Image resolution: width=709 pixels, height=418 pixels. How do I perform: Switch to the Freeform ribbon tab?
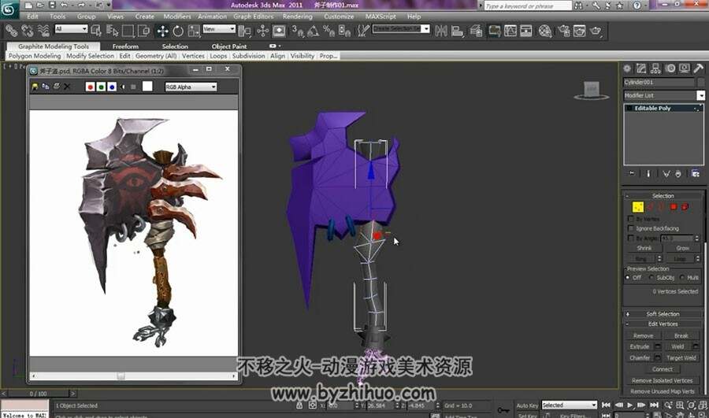(125, 46)
